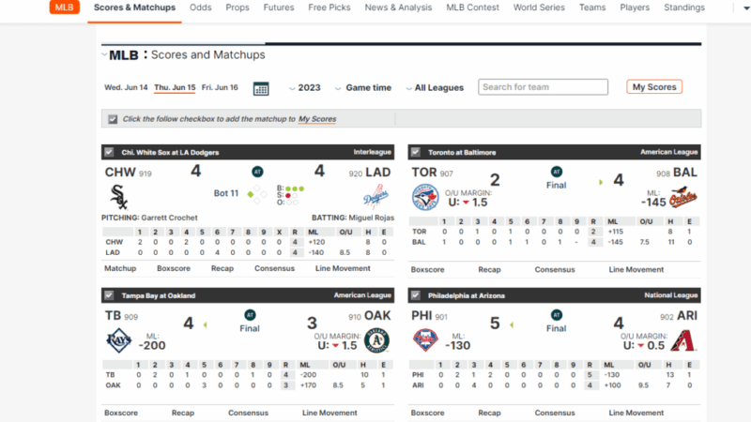Click the LA Dodgers team logo

[376, 196]
